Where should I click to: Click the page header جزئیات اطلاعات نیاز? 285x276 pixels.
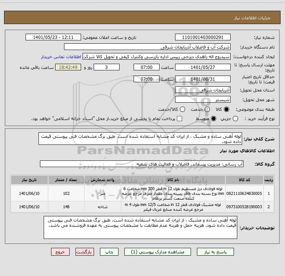(x=252, y=18)
